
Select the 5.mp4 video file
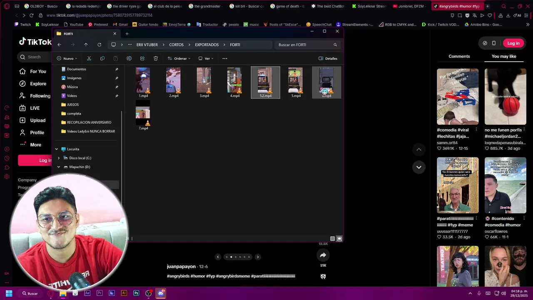pos(296,82)
